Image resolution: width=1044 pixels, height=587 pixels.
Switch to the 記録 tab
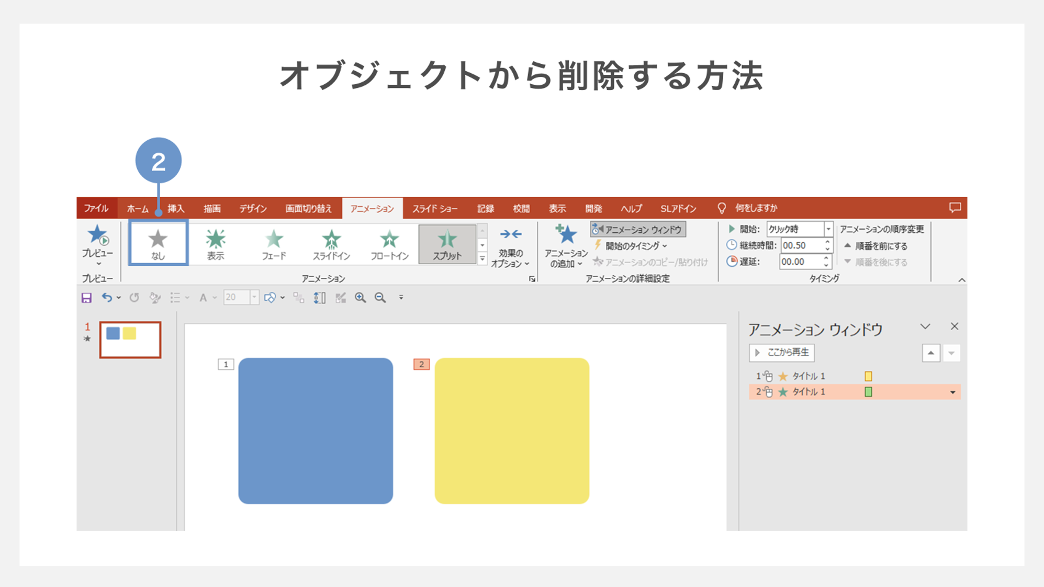tap(486, 208)
